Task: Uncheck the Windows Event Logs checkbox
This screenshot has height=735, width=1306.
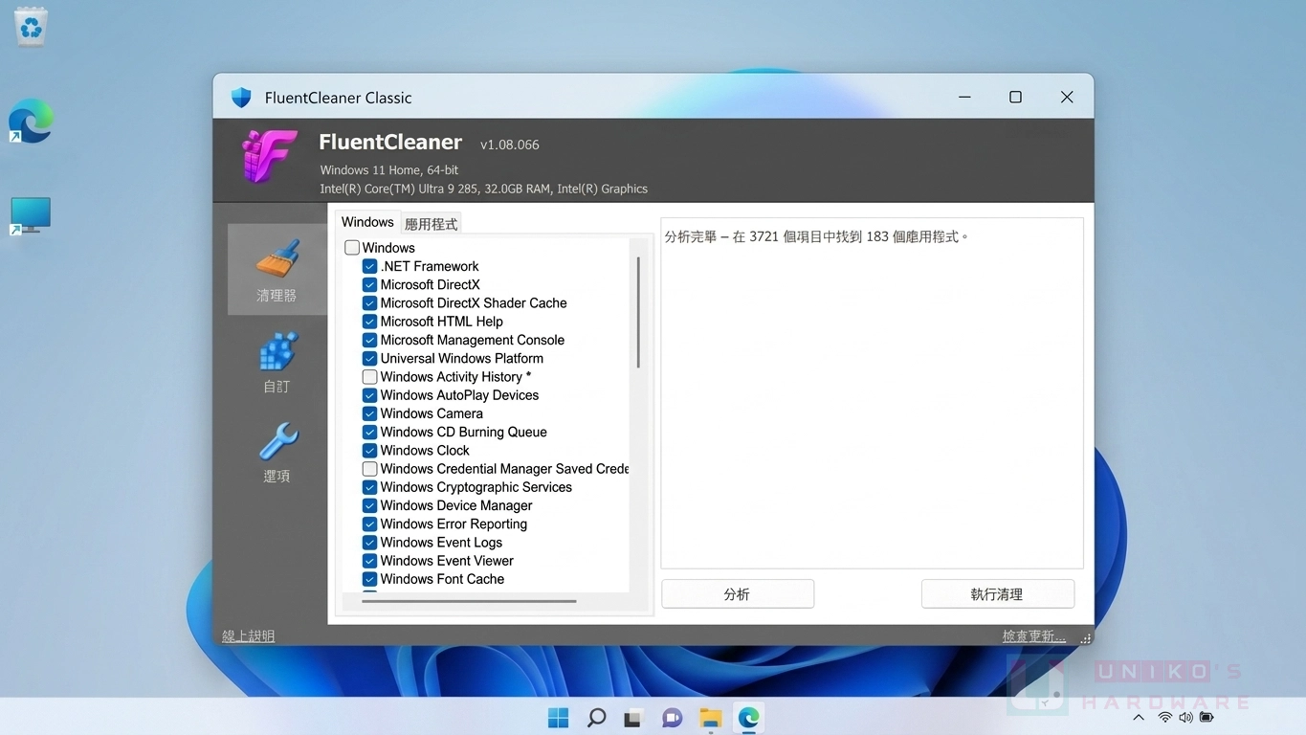Action: (369, 543)
